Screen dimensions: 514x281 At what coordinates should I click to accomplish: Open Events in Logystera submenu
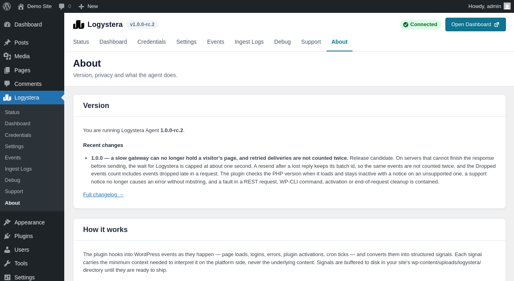click(13, 158)
